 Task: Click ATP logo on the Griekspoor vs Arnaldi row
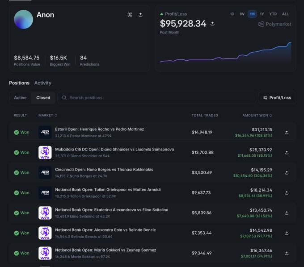pos(45,192)
